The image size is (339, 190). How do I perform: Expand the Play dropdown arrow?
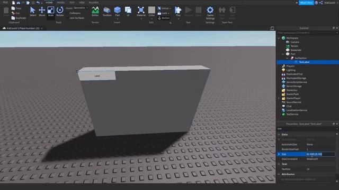178,19
